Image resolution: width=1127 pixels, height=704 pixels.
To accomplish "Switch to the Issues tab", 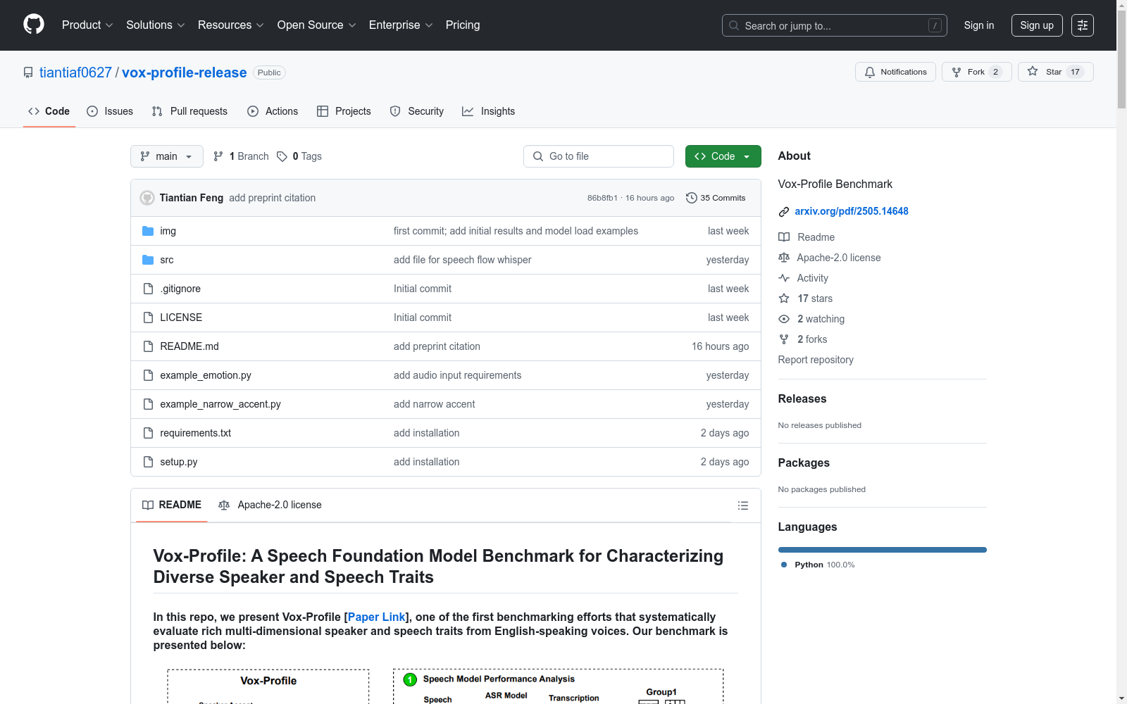I will tap(110, 111).
